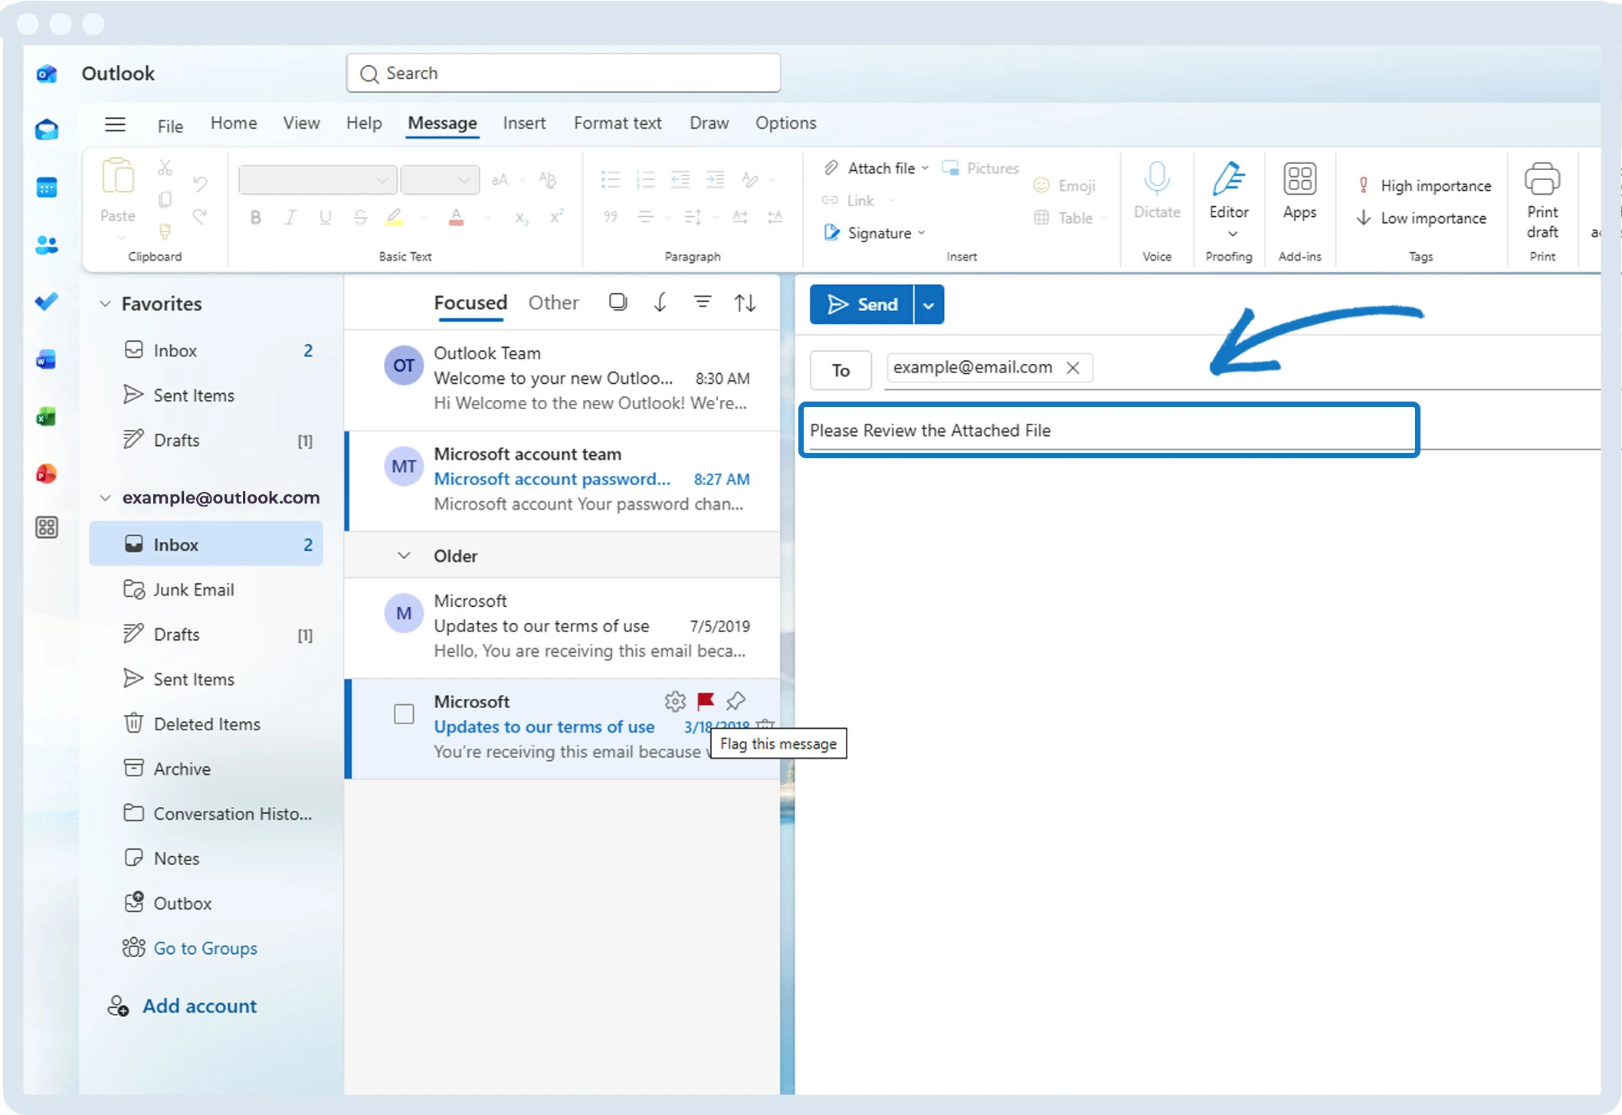Insert Pictures into the message

point(981,169)
